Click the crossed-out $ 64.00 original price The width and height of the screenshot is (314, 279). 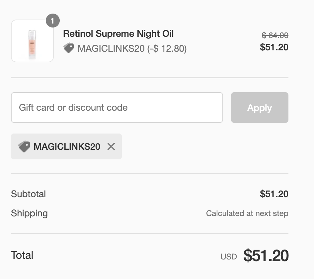(x=275, y=35)
